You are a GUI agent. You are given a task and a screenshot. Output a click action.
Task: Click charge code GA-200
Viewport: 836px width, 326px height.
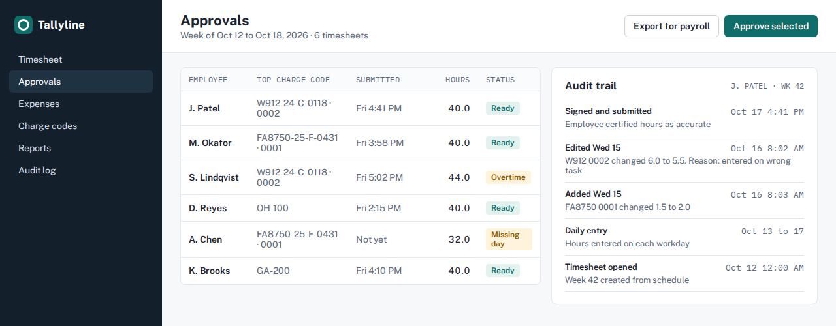tap(273, 271)
